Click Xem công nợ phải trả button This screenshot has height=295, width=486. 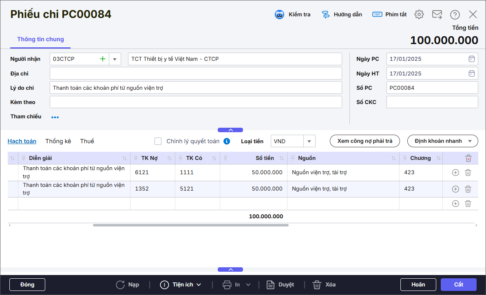pos(364,141)
